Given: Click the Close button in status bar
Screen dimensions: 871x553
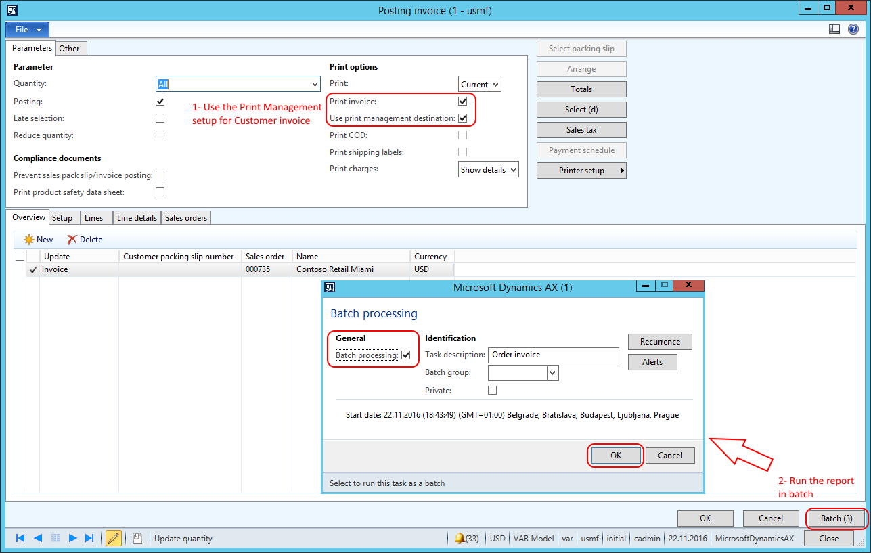Looking at the screenshot, I should [x=829, y=539].
